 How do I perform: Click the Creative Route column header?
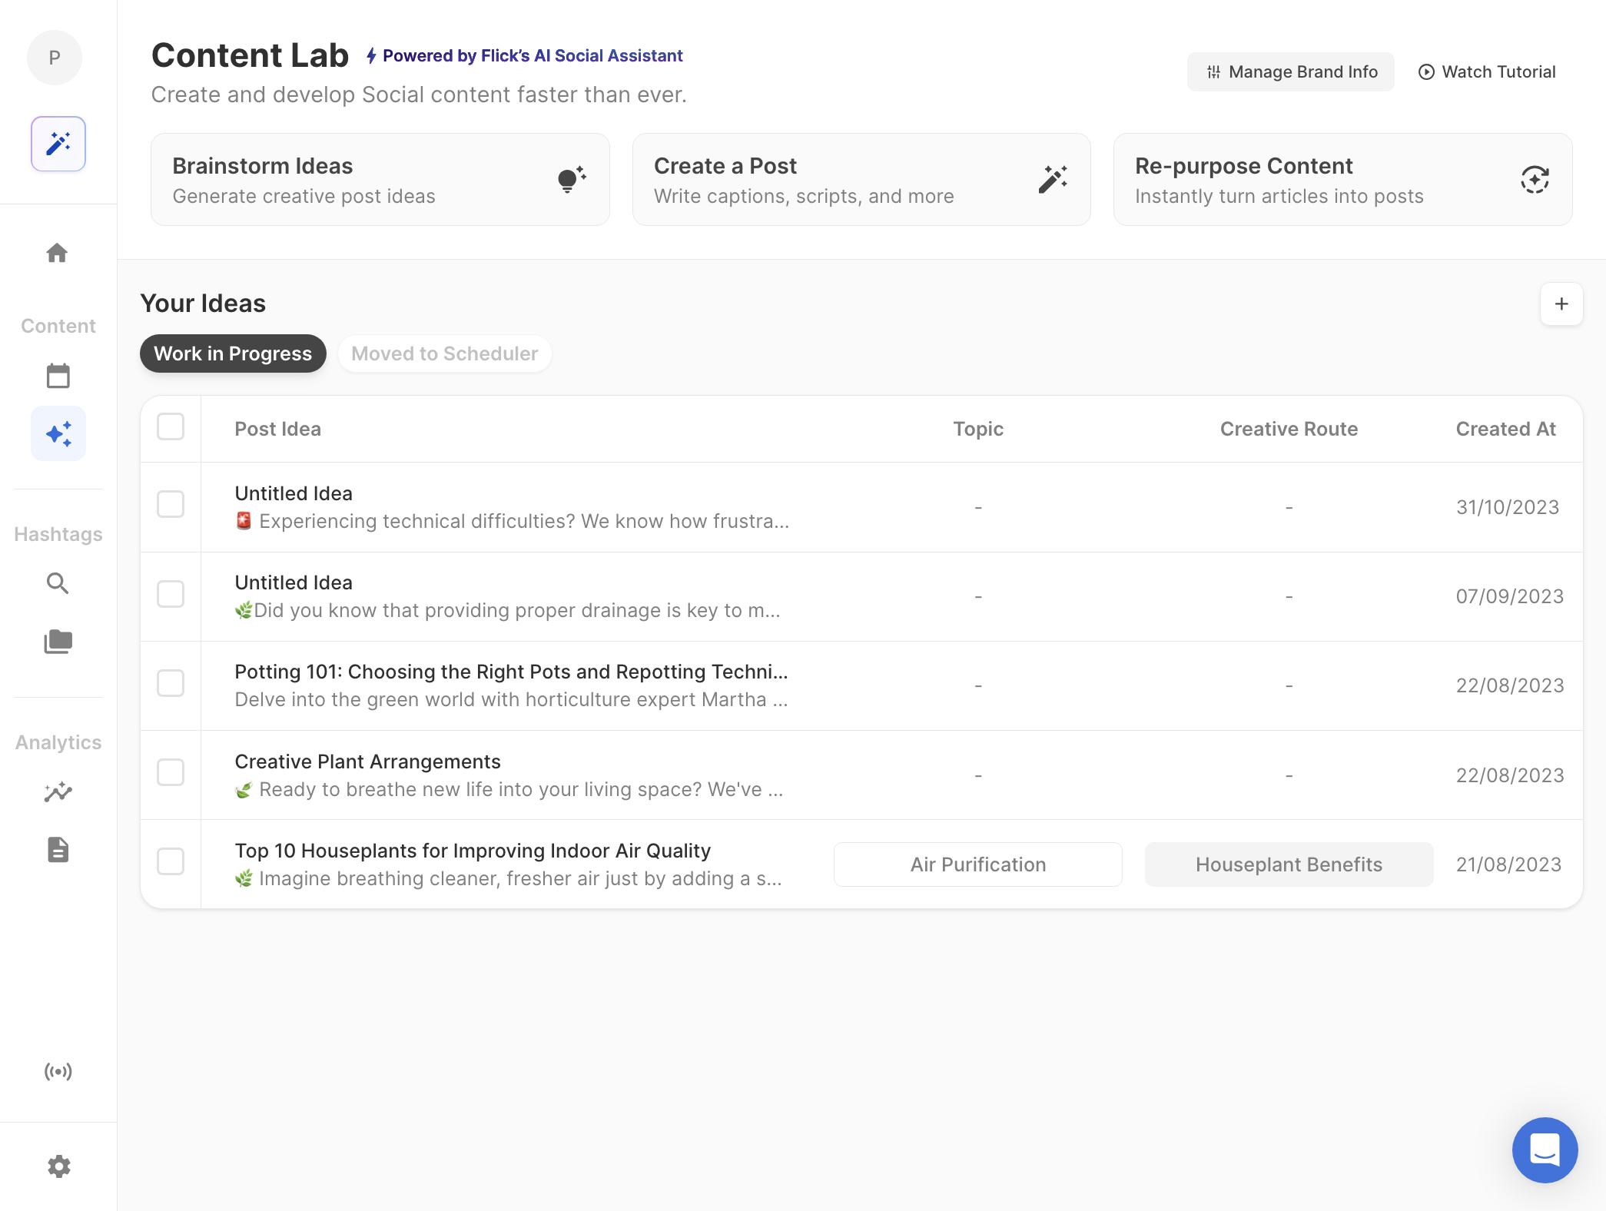(x=1289, y=429)
